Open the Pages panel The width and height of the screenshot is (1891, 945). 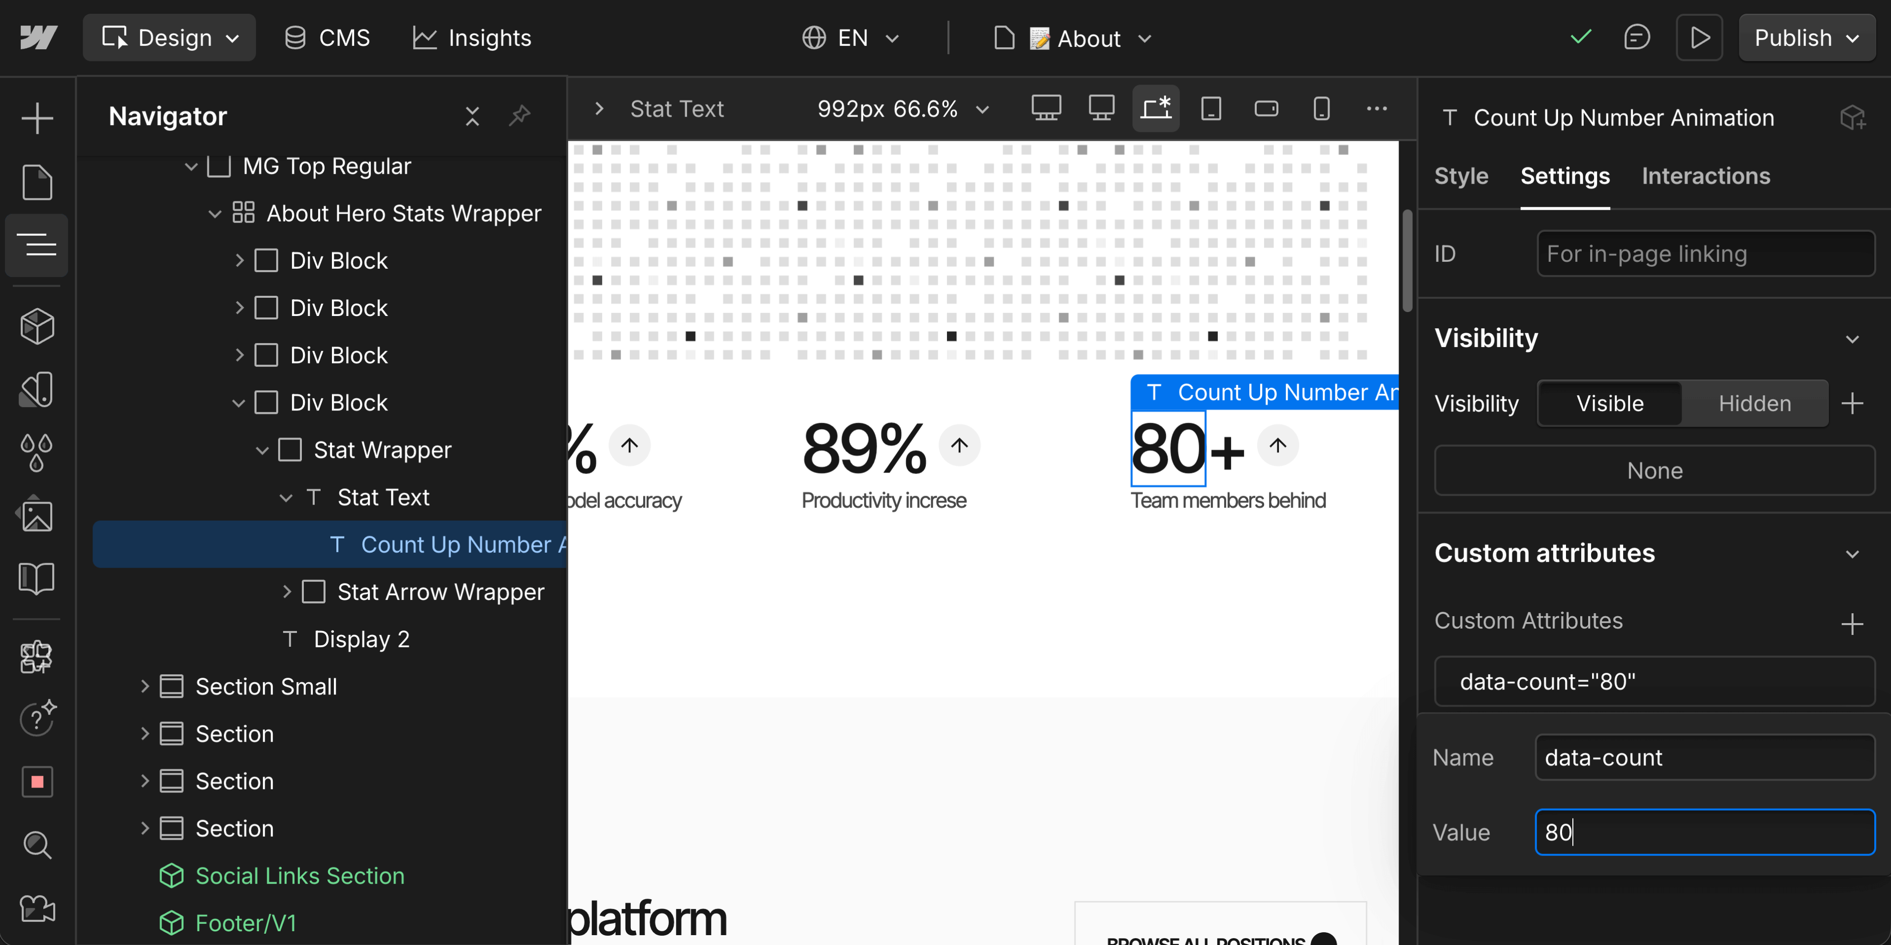[36, 182]
